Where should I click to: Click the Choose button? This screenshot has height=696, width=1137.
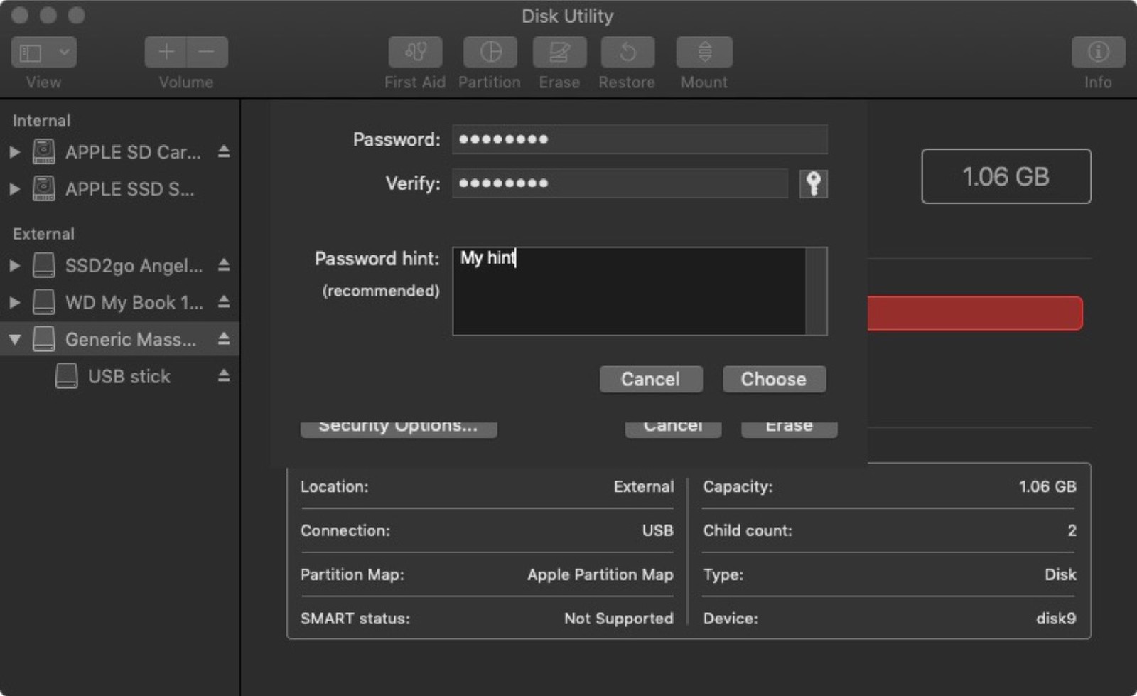pos(774,379)
